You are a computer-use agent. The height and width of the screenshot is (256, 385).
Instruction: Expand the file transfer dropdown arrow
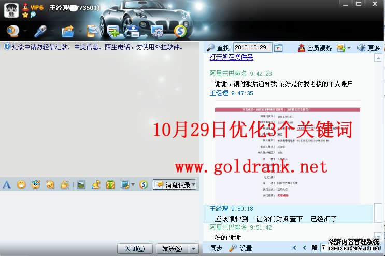pos(80,31)
